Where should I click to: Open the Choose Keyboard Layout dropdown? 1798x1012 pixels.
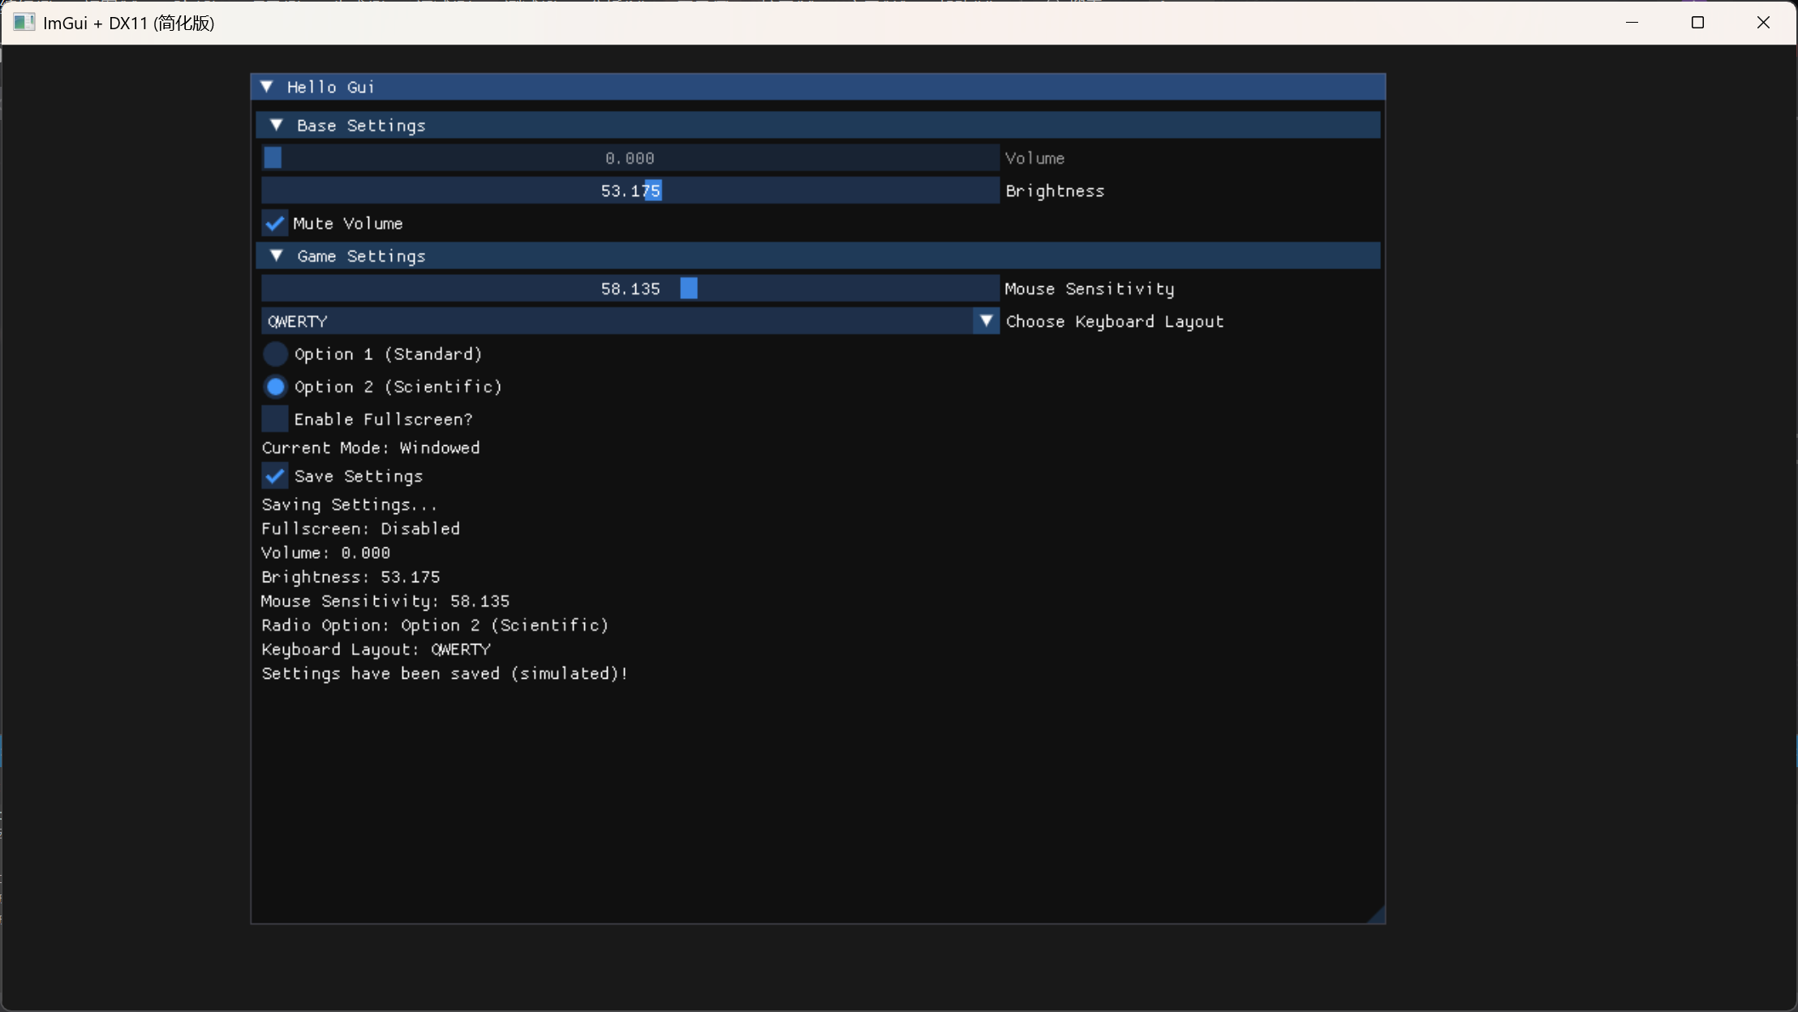tap(986, 321)
